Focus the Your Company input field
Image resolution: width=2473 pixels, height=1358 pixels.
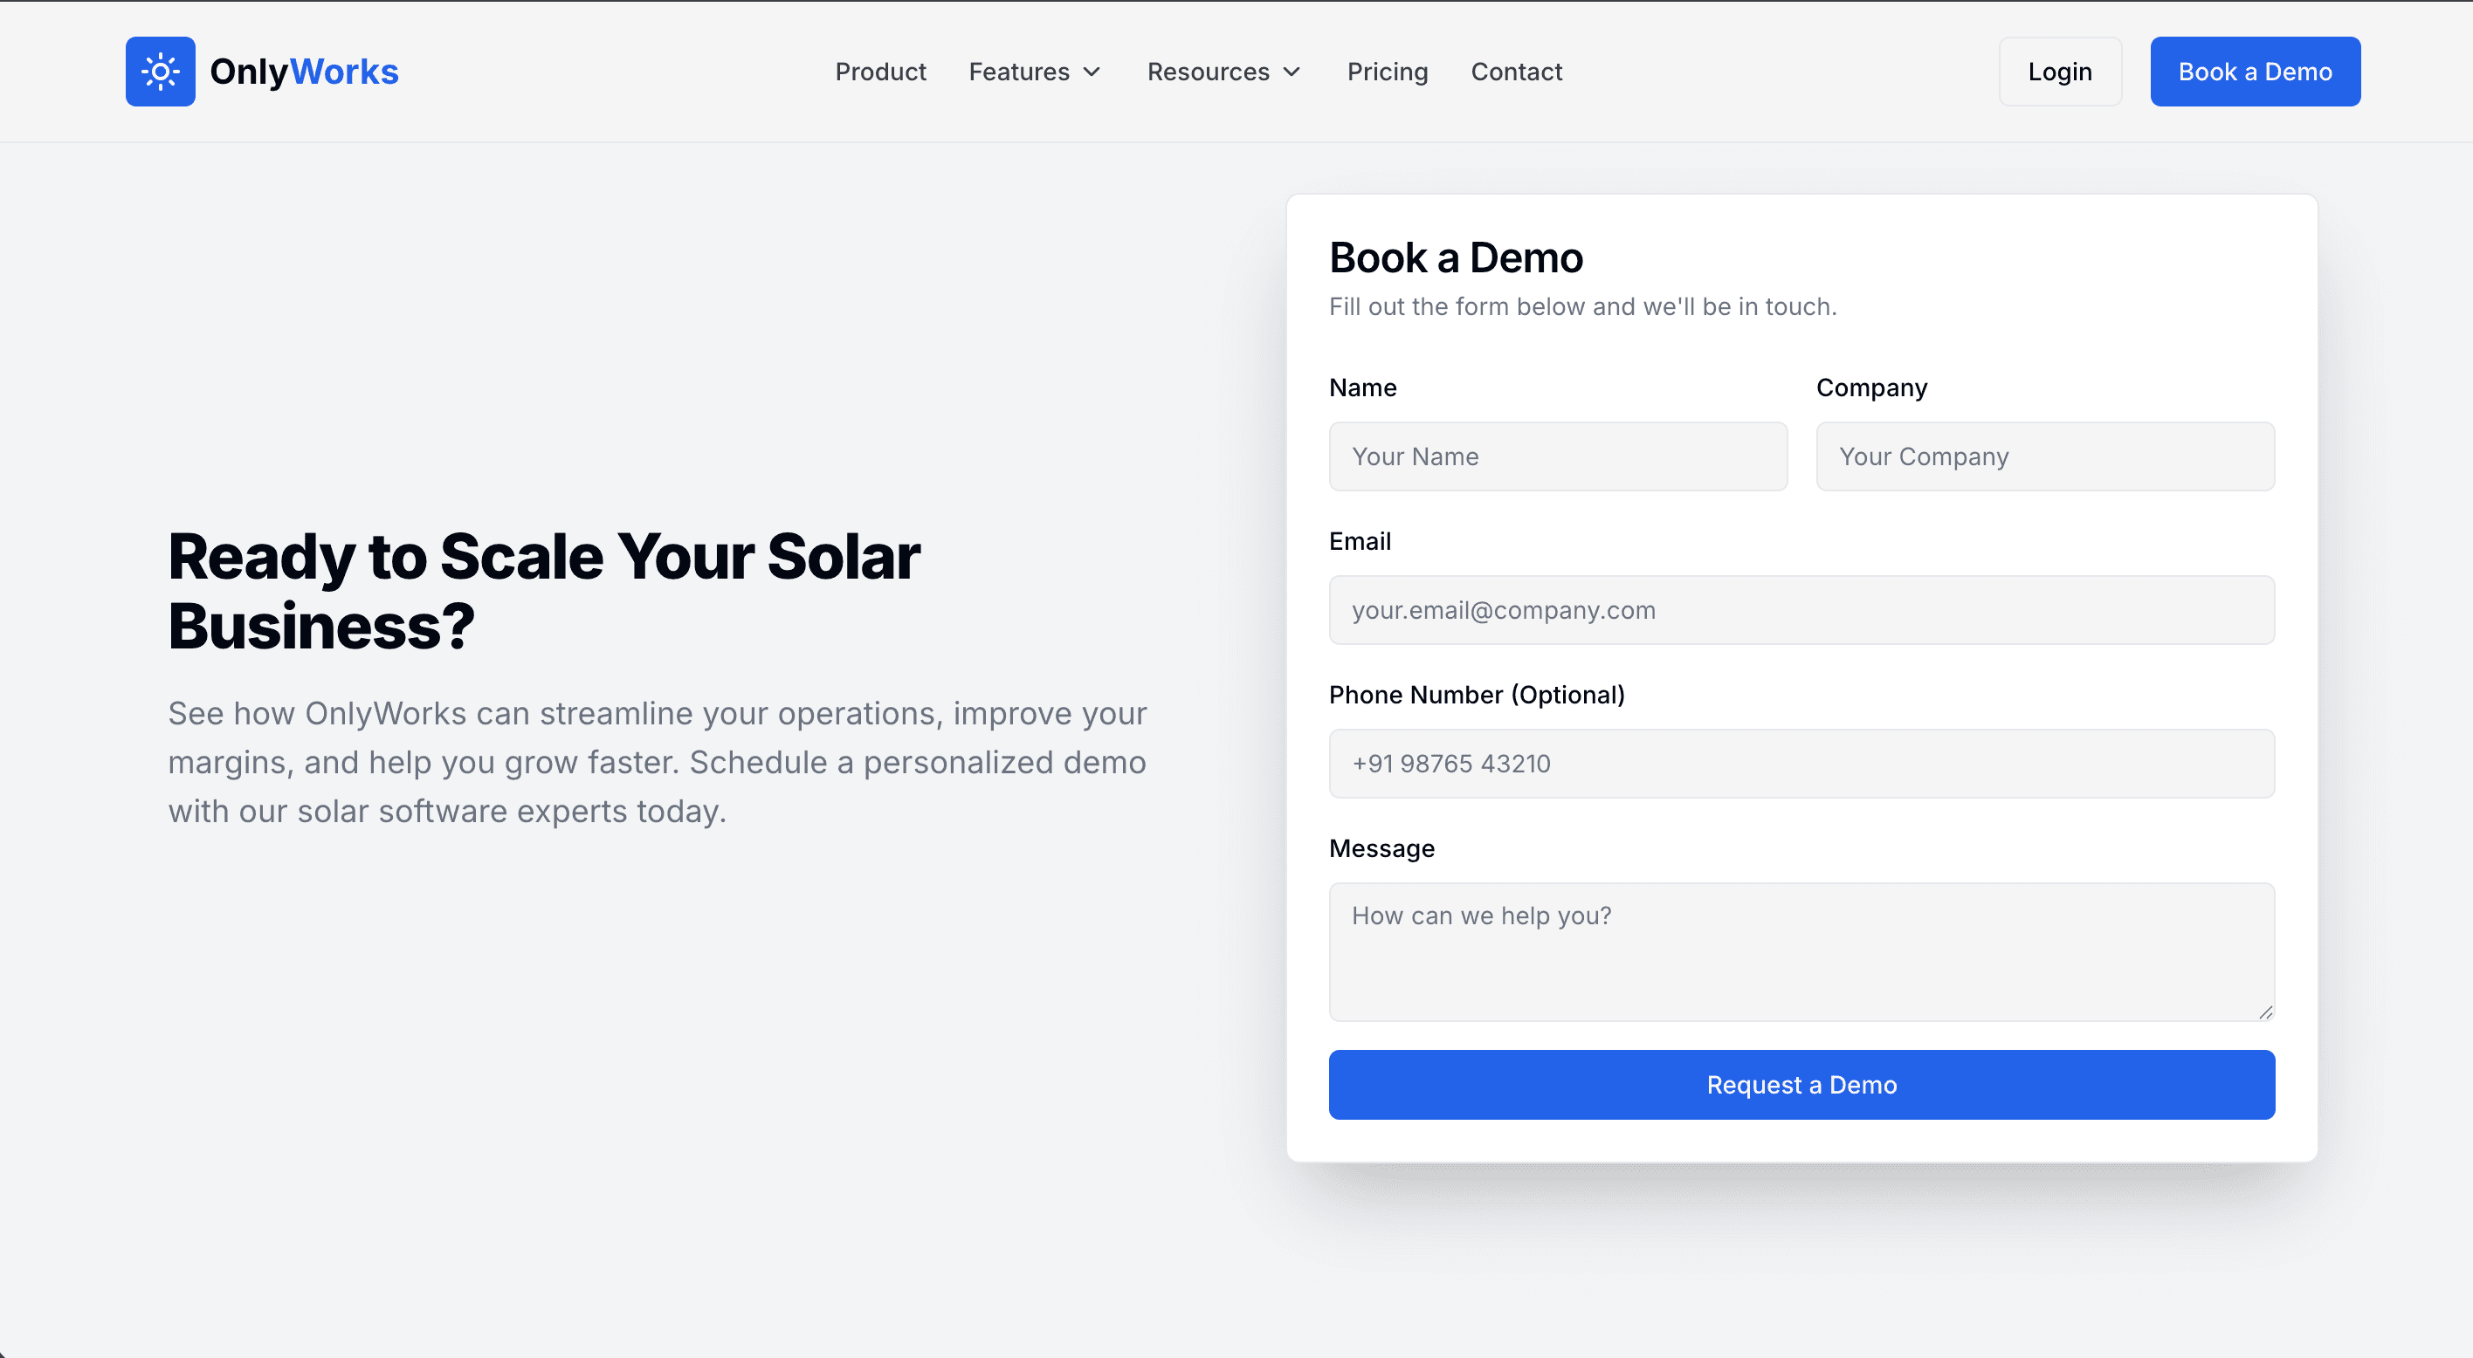[x=2044, y=456]
